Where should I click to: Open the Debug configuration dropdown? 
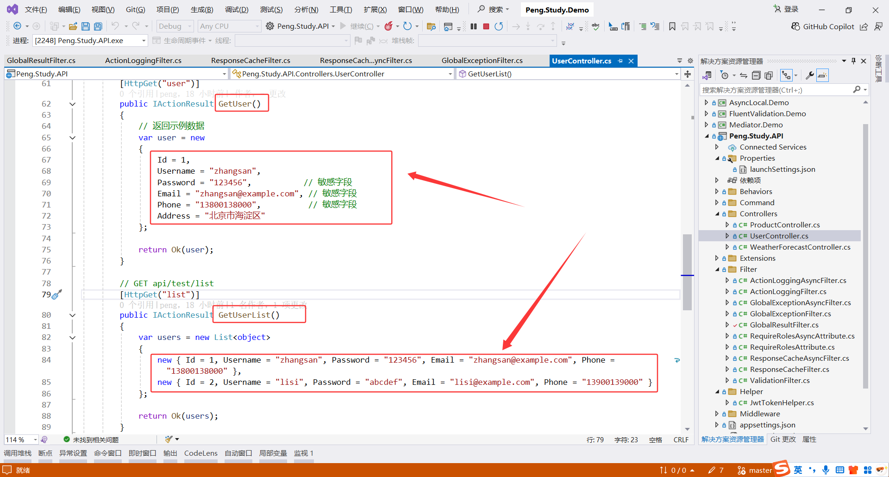(x=175, y=26)
